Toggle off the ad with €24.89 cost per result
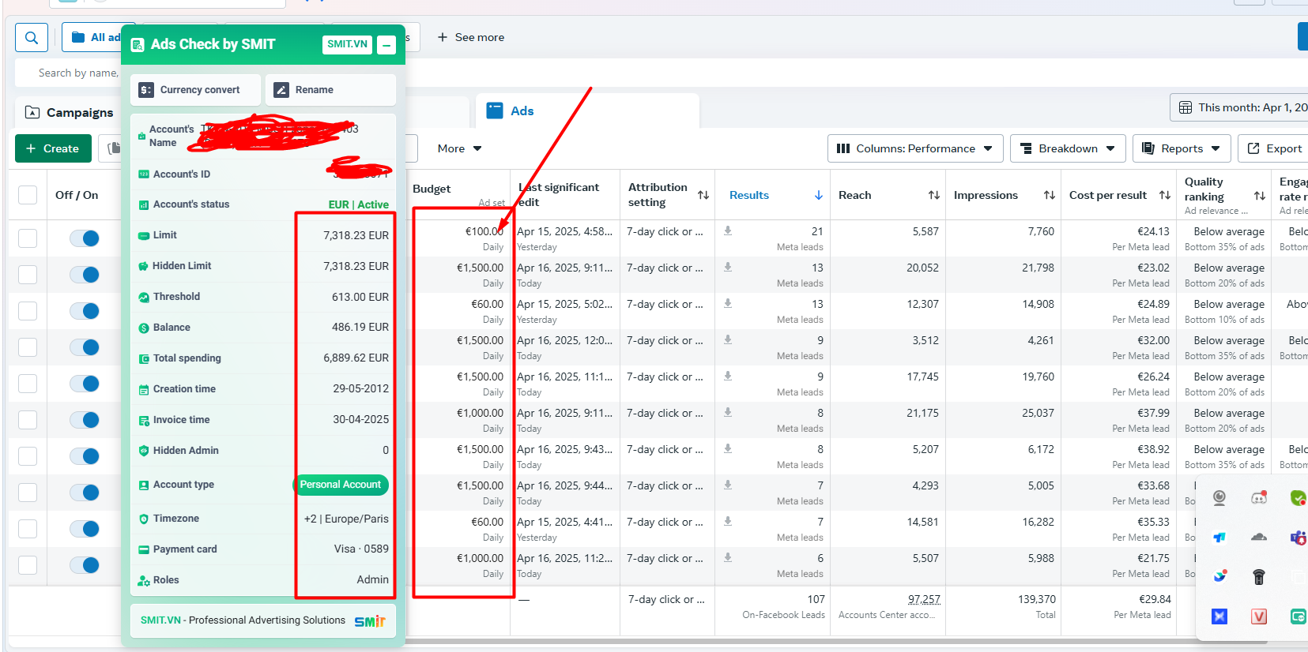This screenshot has width=1308, height=652. coord(84,311)
